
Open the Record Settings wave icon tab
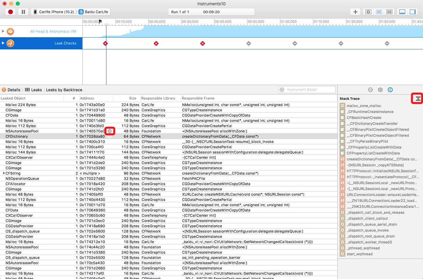point(370,90)
